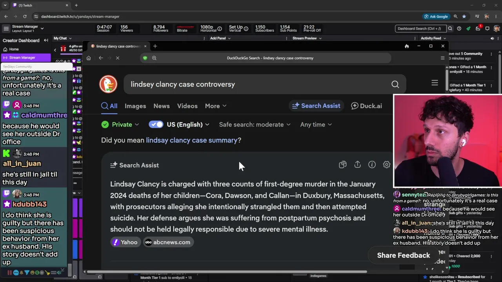Click the Twitch dashboard search magnifier

(450, 29)
